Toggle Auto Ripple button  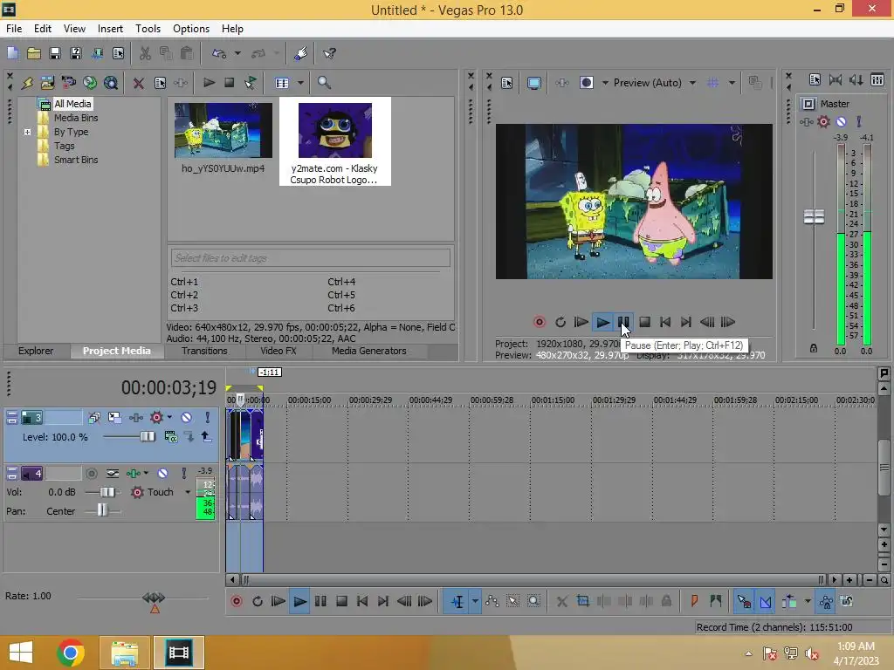click(x=789, y=601)
